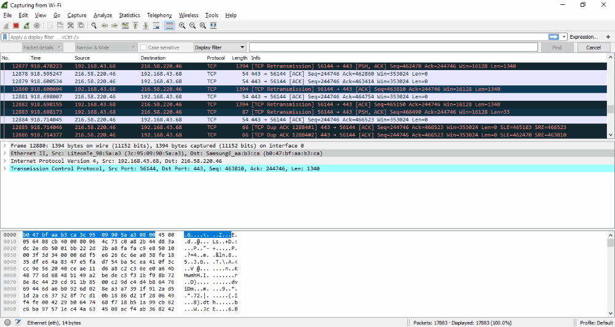The width and height of the screenshot is (615, 327).
Task: Click the Find button
Action: [x=557, y=47]
